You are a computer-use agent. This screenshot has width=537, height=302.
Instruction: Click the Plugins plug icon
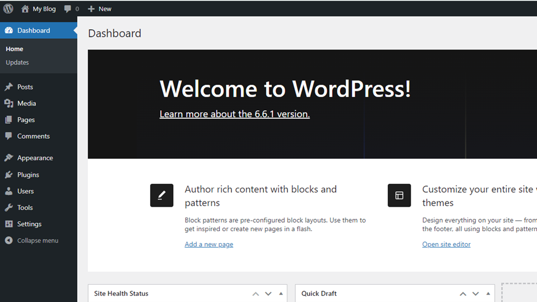click(9, 175)
